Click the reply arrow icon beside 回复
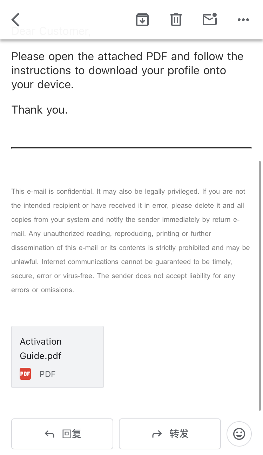 (49, 434)
